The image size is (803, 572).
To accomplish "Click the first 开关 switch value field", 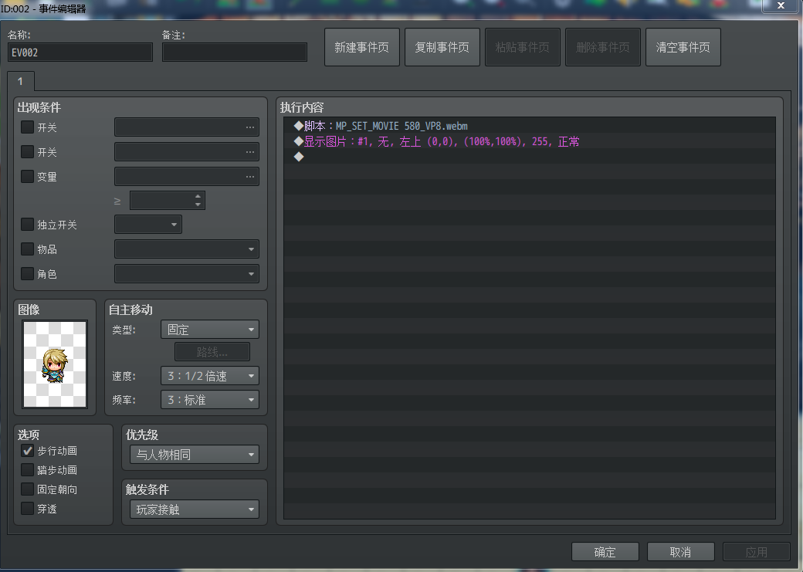I will [186, 127].
